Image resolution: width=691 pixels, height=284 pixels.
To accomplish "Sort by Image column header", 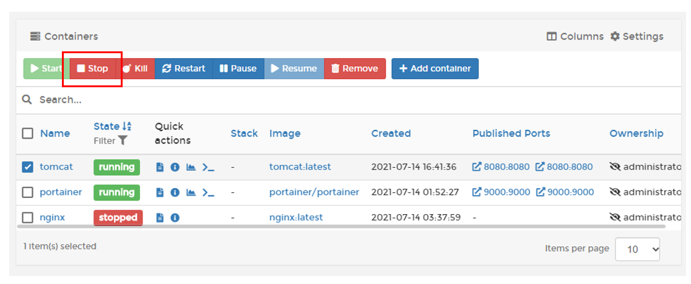I will pos(285,134).
